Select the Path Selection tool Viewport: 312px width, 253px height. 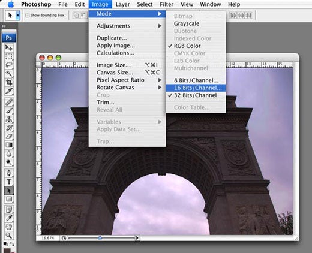pos(9,191)
